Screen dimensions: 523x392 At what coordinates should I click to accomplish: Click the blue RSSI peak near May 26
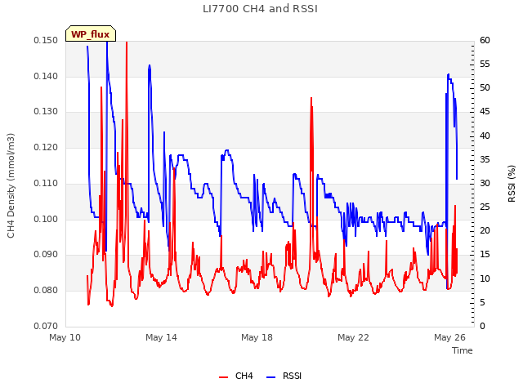coord(449,75)
